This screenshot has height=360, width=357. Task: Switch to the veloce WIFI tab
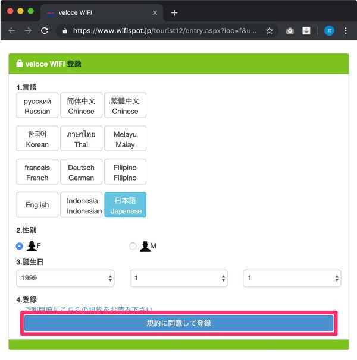click(102, 13)
